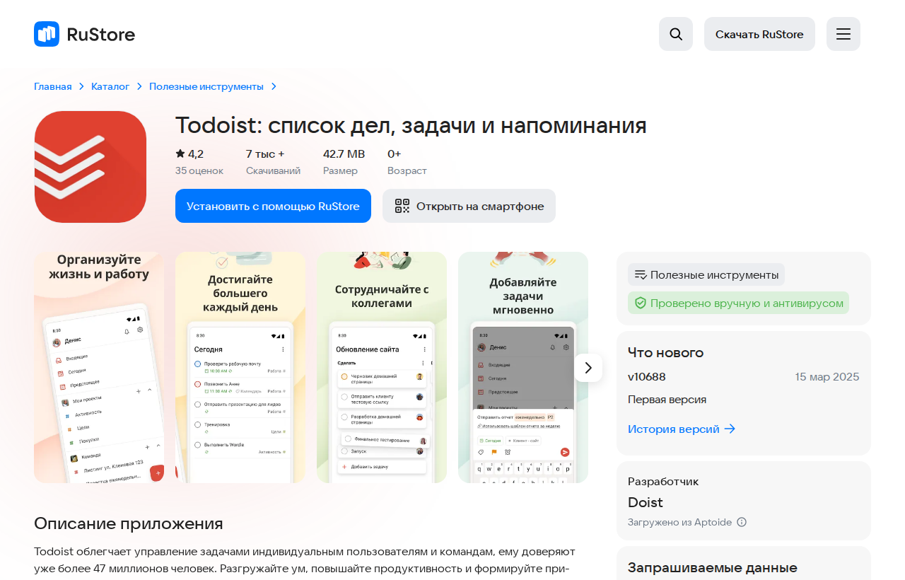Click Открыть на смартфоне button
The height and width of the screenshot is (580, 905).
point(469,206)
